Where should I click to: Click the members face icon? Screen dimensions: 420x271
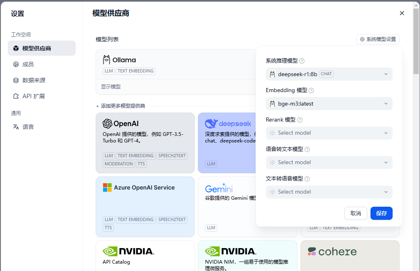pos(16,64)
